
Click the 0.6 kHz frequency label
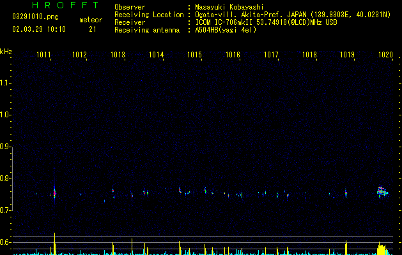pyautogui.click(x=5, y=242)
